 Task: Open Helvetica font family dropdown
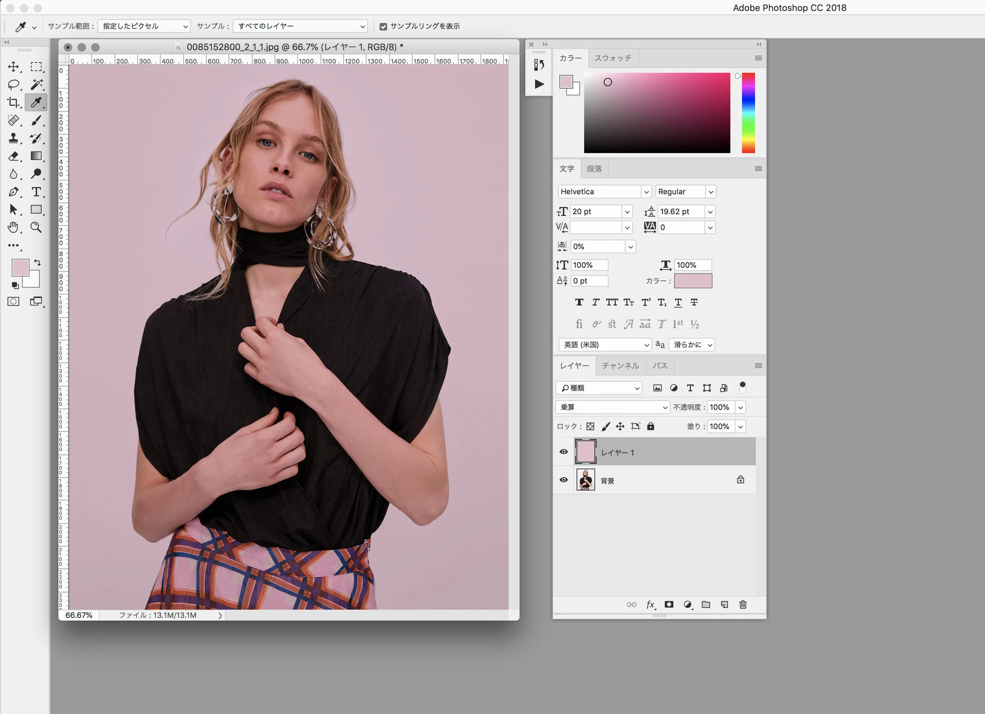click(646, 192)
